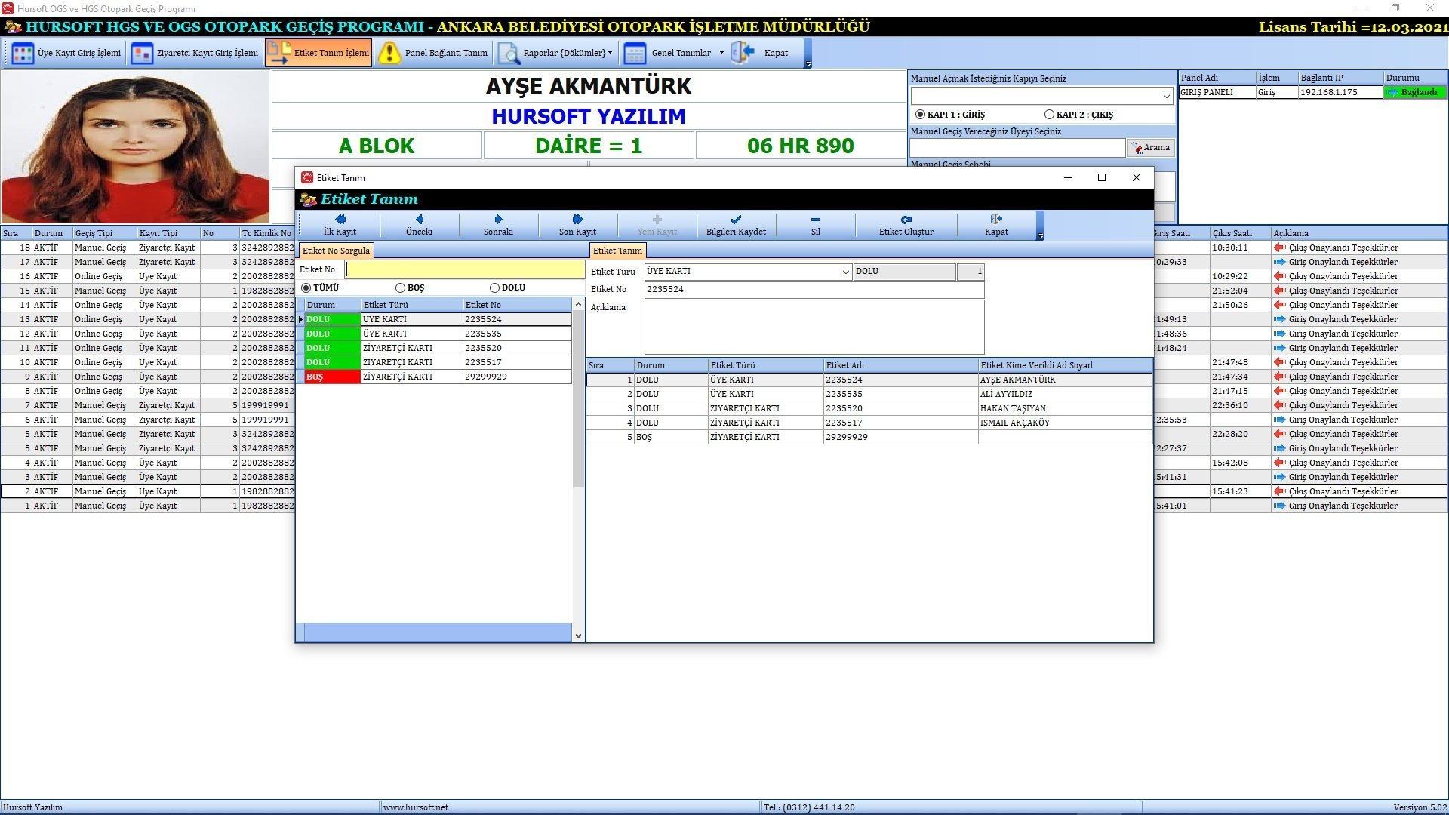This screenshot has width=1449, height=815.
Task: Choose the BOŞ filter option
Action: click(x=400, y=288)
